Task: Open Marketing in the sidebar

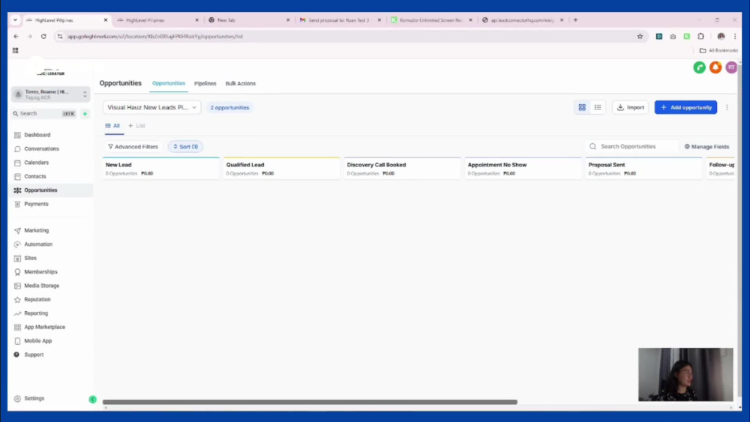Action: (x=36, y=230)
